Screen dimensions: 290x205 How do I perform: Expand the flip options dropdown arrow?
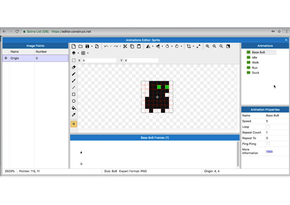click(162, 46)
